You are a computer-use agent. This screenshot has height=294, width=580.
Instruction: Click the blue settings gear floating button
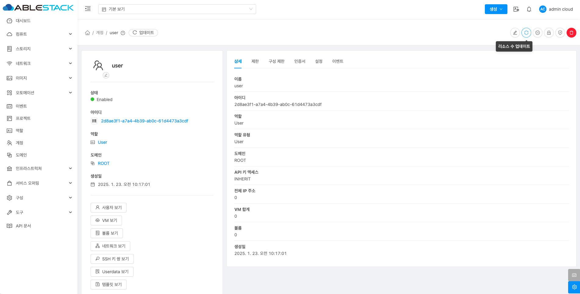click(574, 287)
